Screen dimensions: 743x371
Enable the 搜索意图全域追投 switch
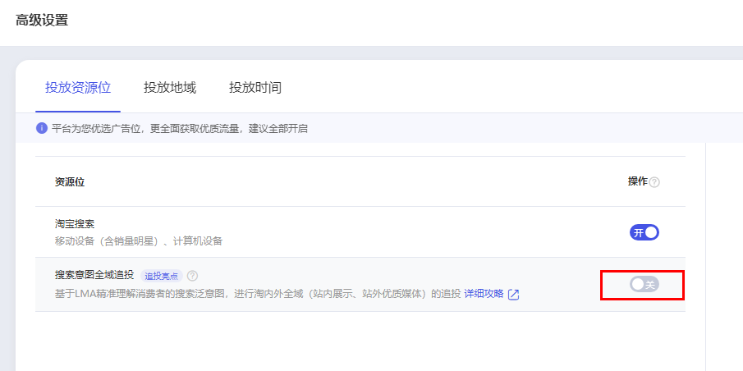click(x=644, y=285)
